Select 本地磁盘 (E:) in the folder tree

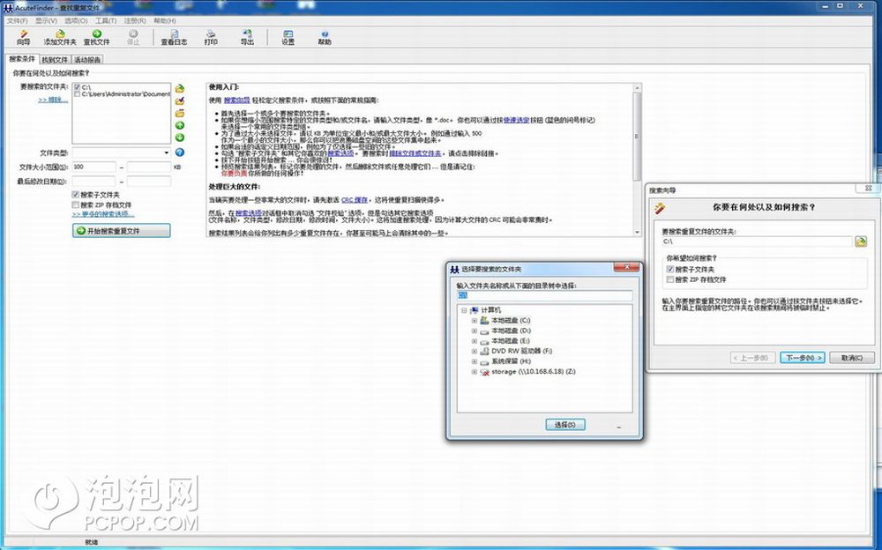[511, 341]
